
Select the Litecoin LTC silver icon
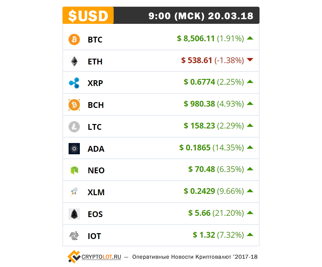click(74, 127)
